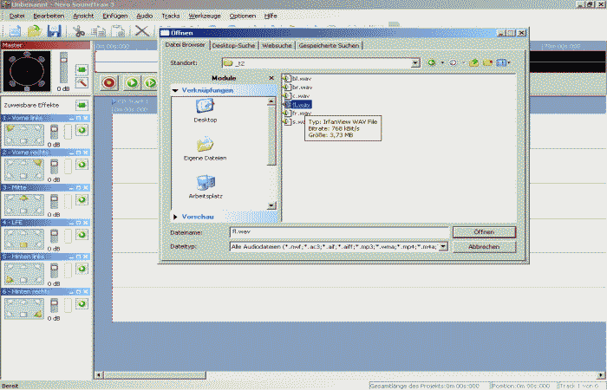Screen dimensions: 607x390
Task: Click the Save disk icon in the toolbar
Action: 54,31
